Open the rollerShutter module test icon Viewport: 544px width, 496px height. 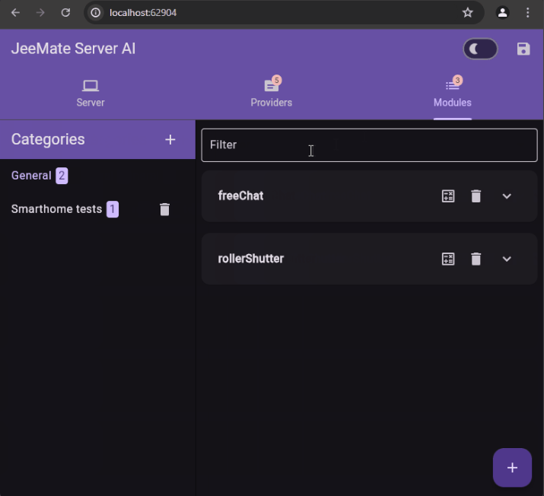point(448,259)
